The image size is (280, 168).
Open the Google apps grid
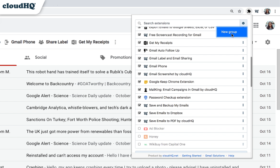tap(256, 25)
